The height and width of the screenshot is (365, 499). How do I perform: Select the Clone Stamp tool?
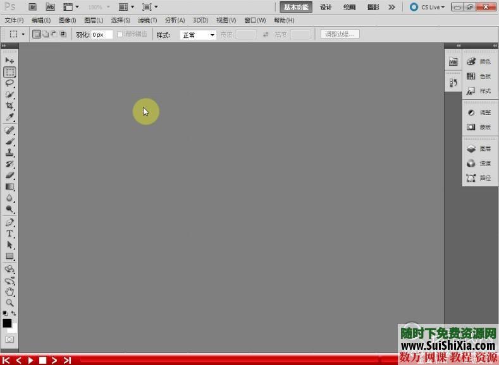pyautogui.click(x=9, y=153)
